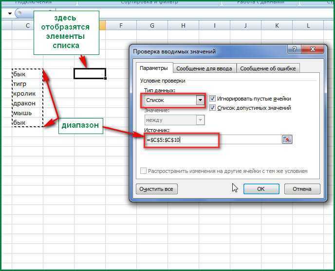Select column H header

coord(183,26)
